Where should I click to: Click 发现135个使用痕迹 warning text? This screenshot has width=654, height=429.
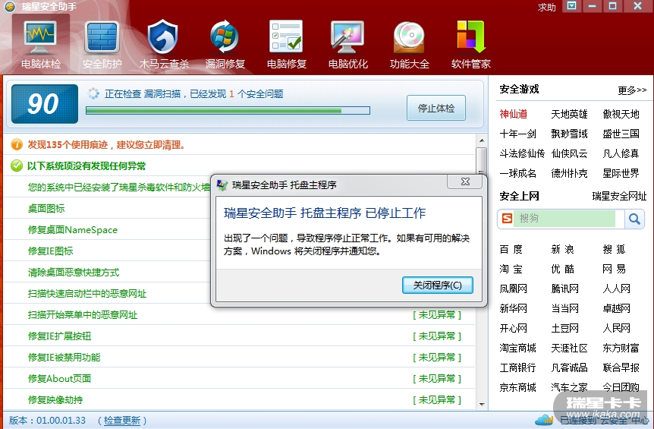[x=106, y=145]
